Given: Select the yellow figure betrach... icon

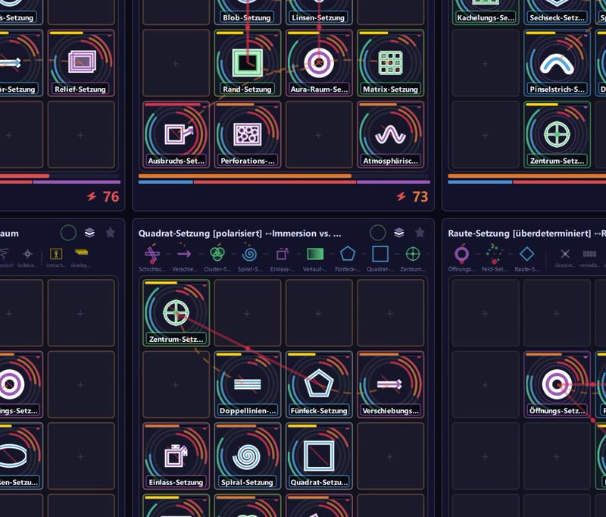Looking at the screenshot, I should click(56, 254).
